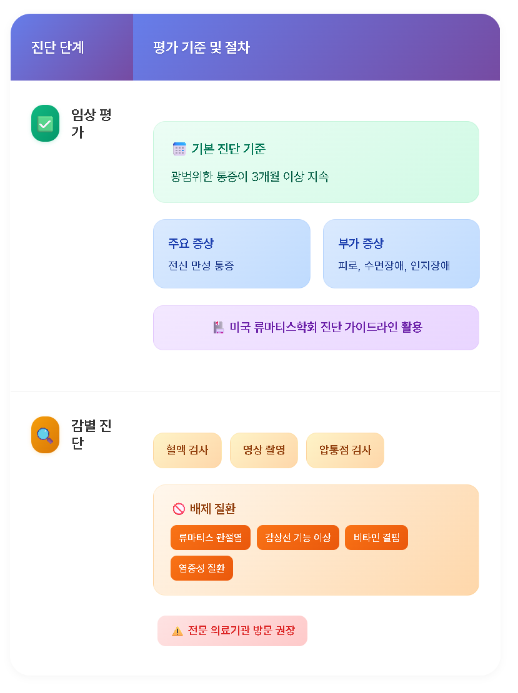The height and width of the screenshot is (693, 518).
Task: Click the calendar icon beside 기본 진단 기준
Action: (x=179, y=149)
